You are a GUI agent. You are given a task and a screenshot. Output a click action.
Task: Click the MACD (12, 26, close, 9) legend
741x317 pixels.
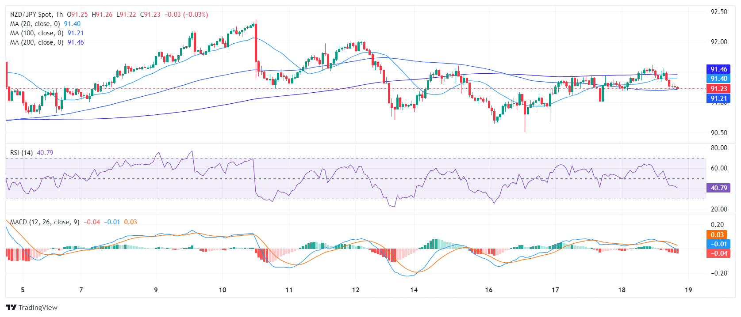(x=45, y=222)
